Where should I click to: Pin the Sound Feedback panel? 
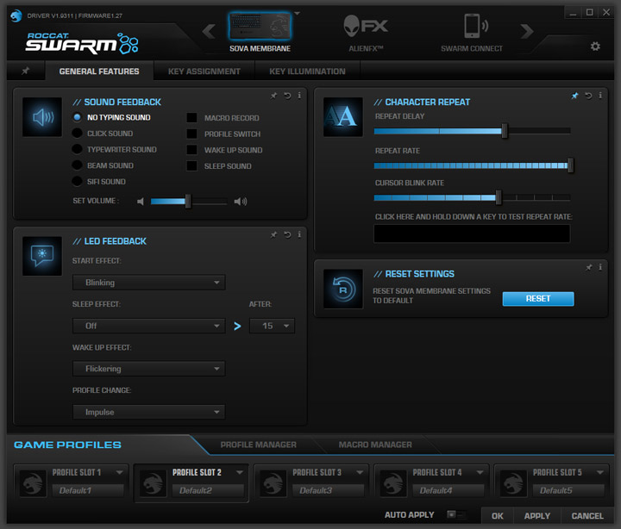point(273,96)
